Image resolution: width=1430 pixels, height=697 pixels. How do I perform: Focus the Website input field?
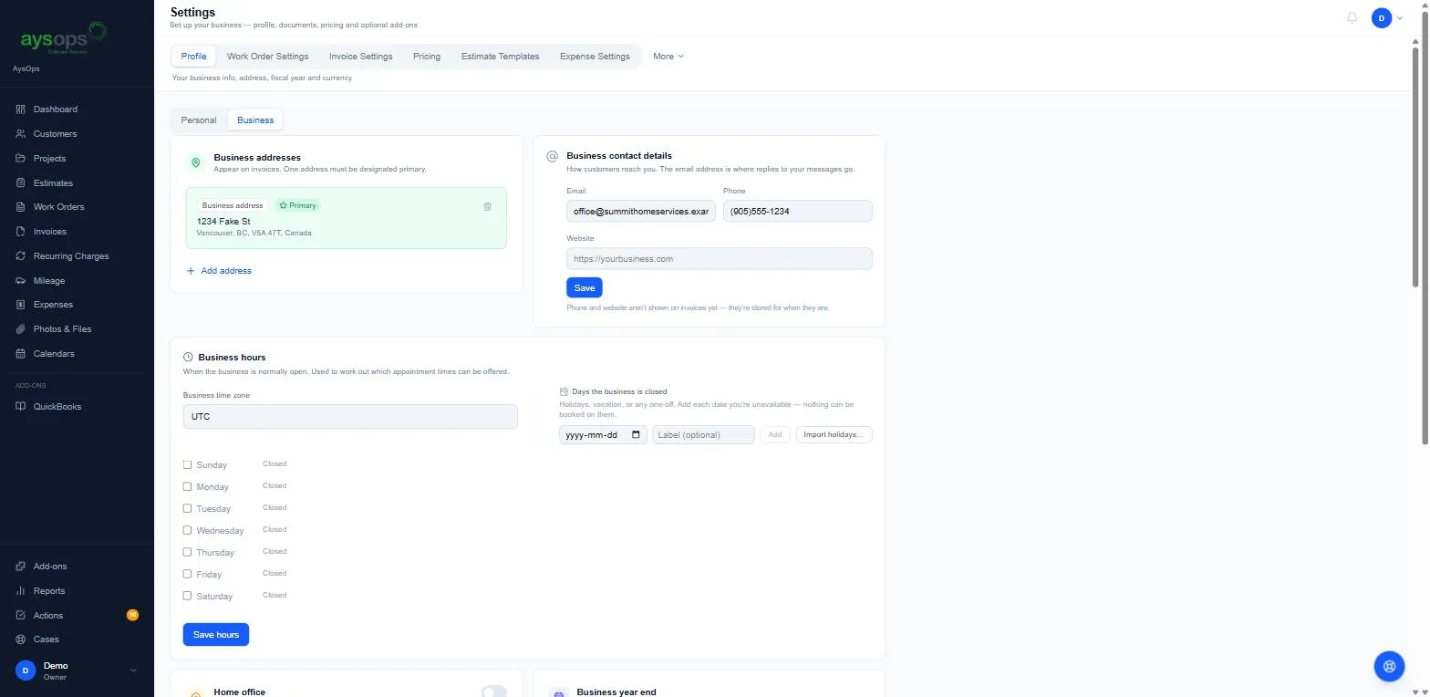click(720, 259)
